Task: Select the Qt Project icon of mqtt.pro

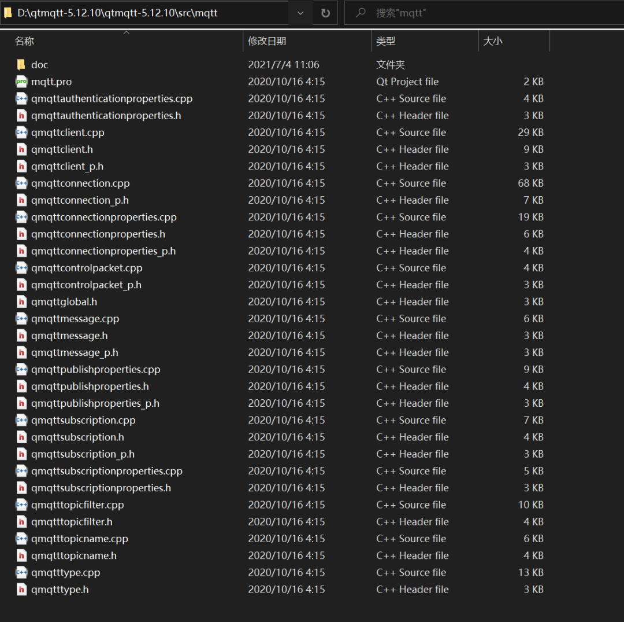Action: point(20,82)
